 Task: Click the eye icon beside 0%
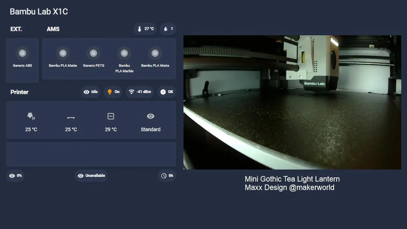[12, 176]
